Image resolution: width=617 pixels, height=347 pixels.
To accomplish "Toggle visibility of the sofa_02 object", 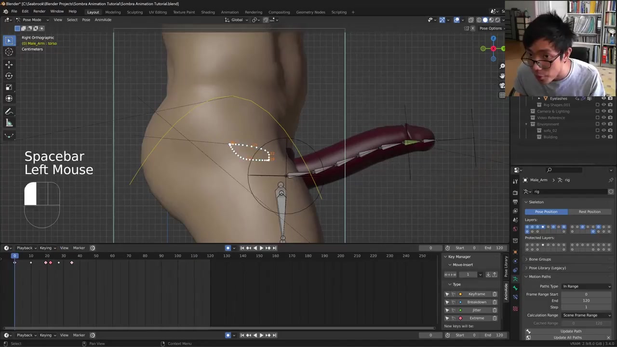I will (604, 131).
